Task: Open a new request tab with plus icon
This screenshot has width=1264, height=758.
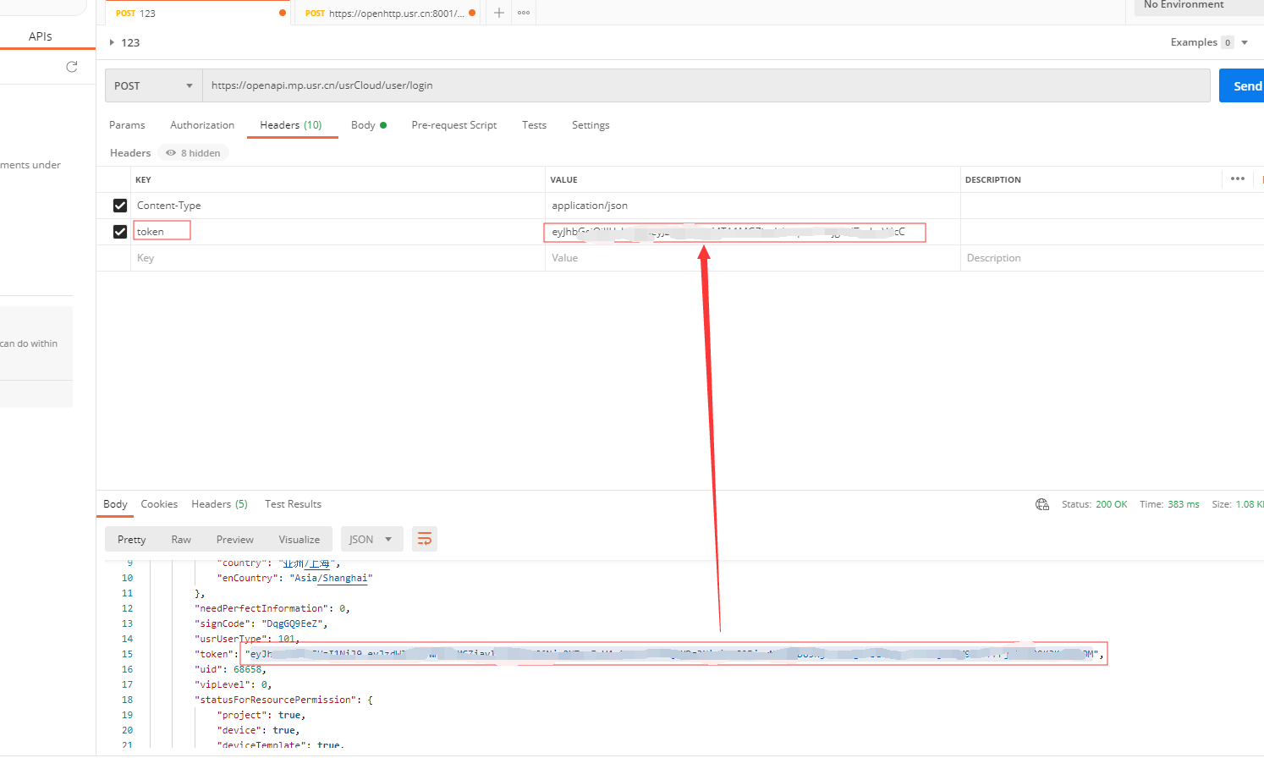Action: click(499, 13)
